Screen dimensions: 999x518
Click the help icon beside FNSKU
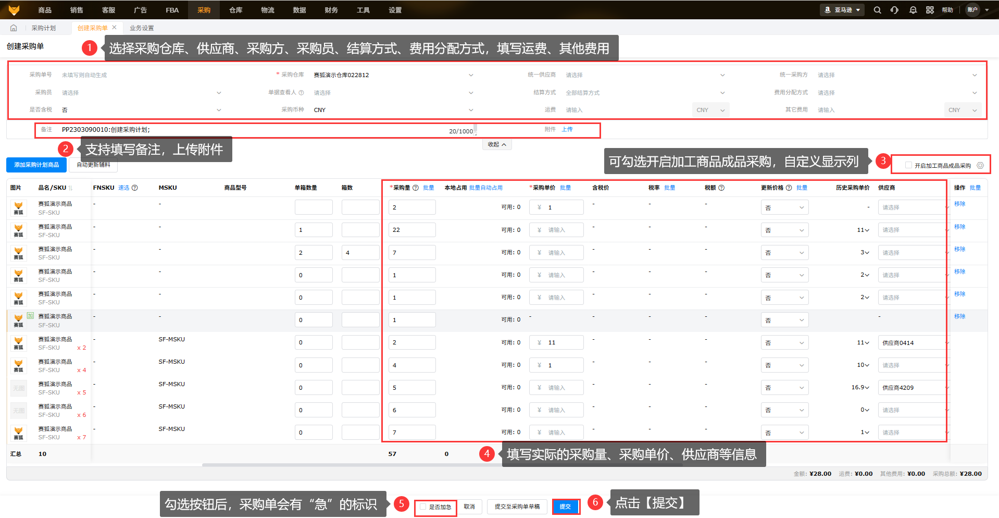135,188
